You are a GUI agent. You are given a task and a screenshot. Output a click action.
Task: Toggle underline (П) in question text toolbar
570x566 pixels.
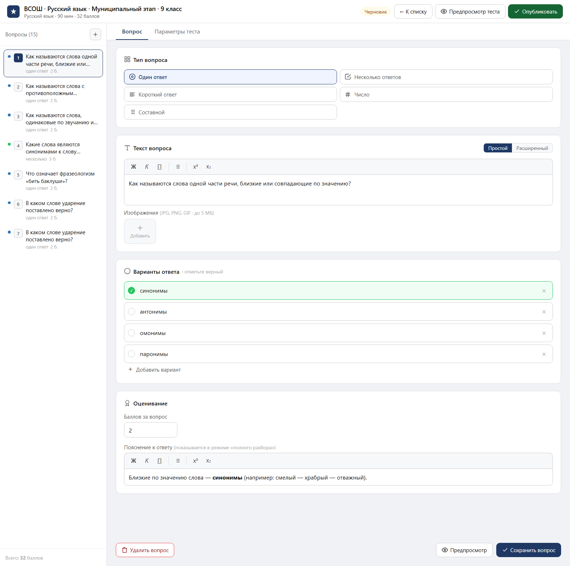pyautogui.click(x=160, y=167)
